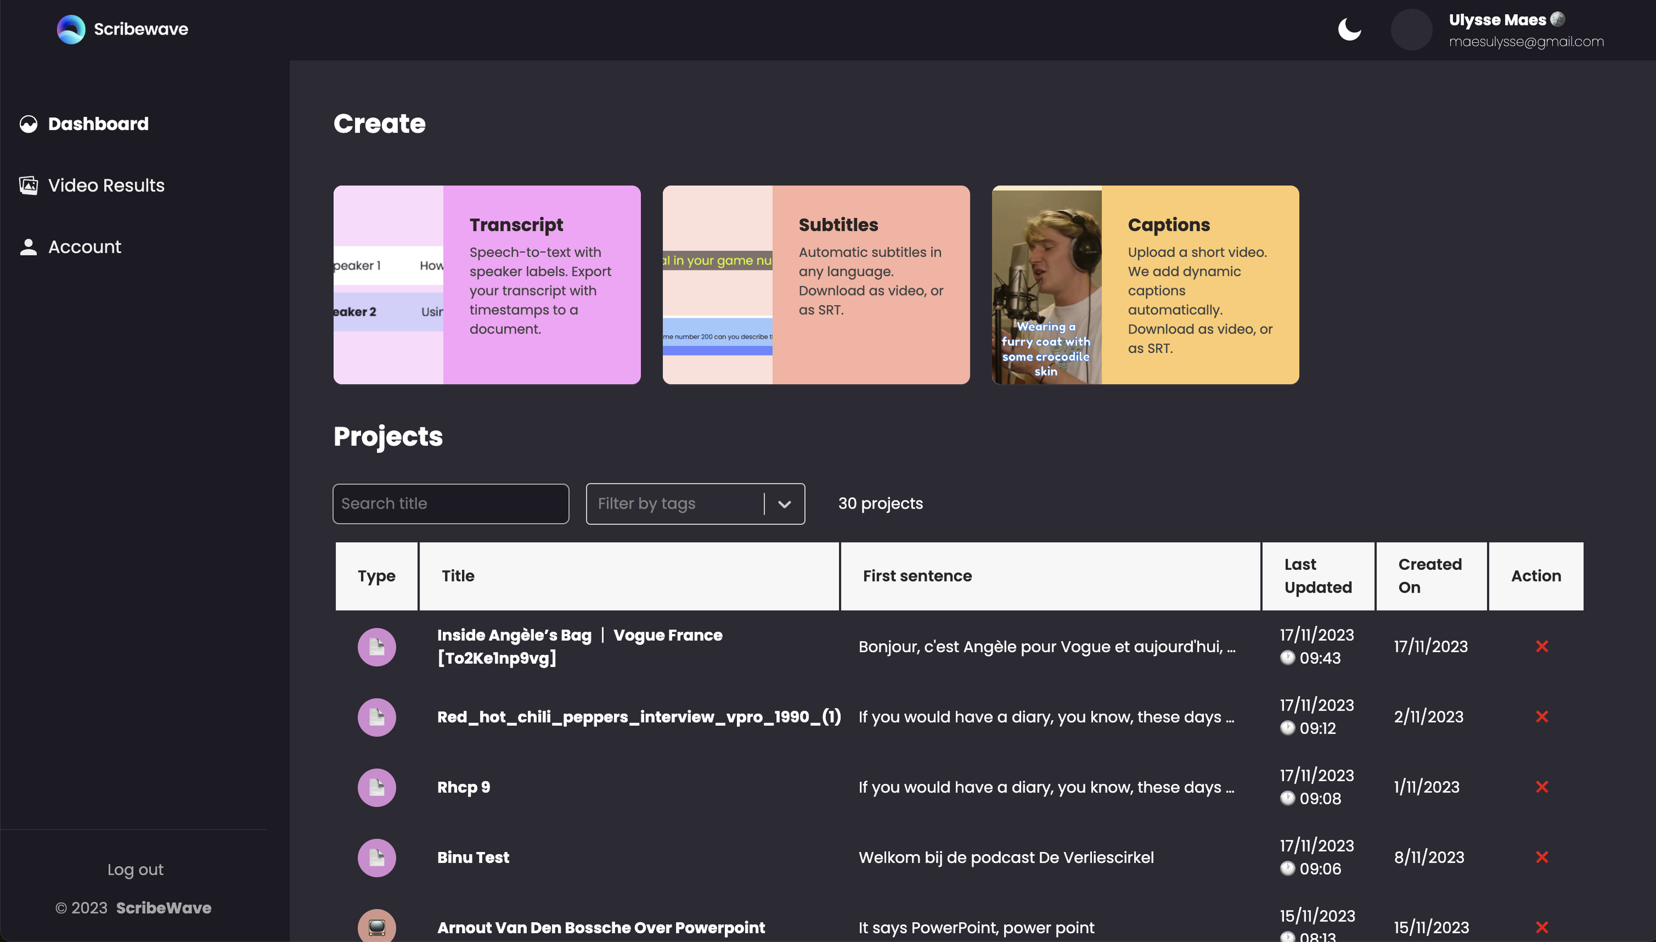Viewport: 1656px width, 942px height.
Task: Delete the Binu Test project with red X
Action: coord(1542,858)
